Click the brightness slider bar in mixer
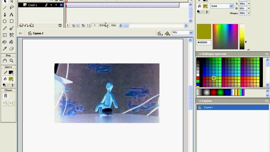This screenshot has width=270, height=152. (x=242, y=37)
